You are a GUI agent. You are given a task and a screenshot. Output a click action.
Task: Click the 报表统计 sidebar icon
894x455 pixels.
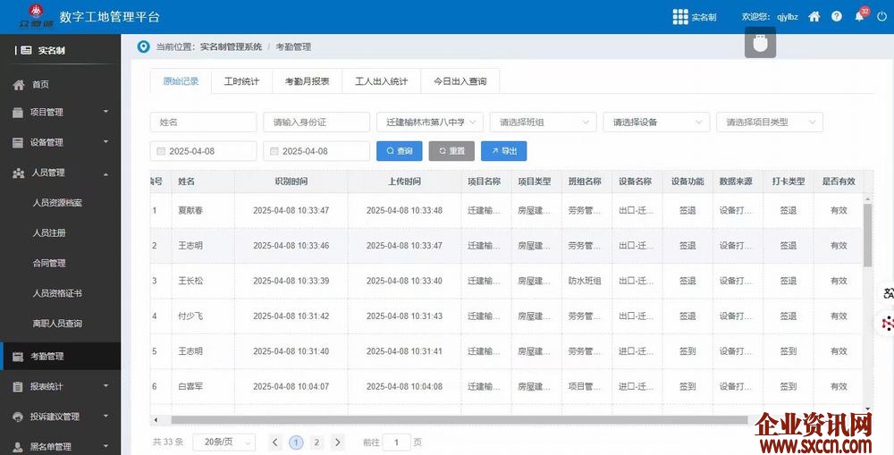click(x=18, y=386)
